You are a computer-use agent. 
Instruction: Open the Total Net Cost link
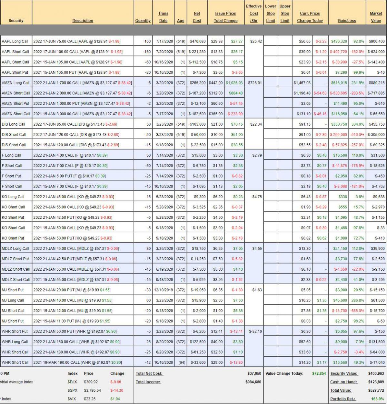click(x=149, y=373)
